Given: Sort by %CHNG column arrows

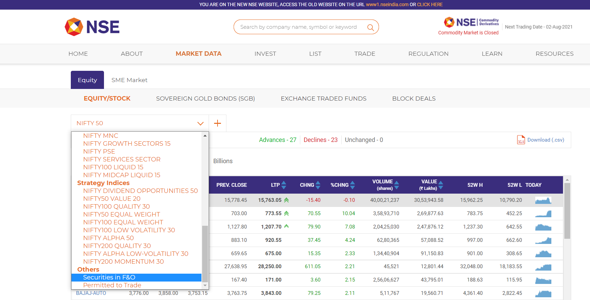Looking at the screenshot, I should point(353,185).
